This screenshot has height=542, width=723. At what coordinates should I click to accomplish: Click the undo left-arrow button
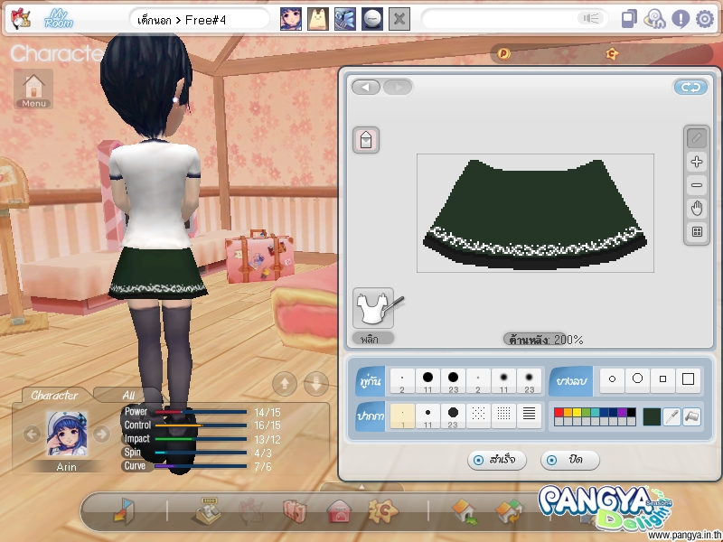366,87
